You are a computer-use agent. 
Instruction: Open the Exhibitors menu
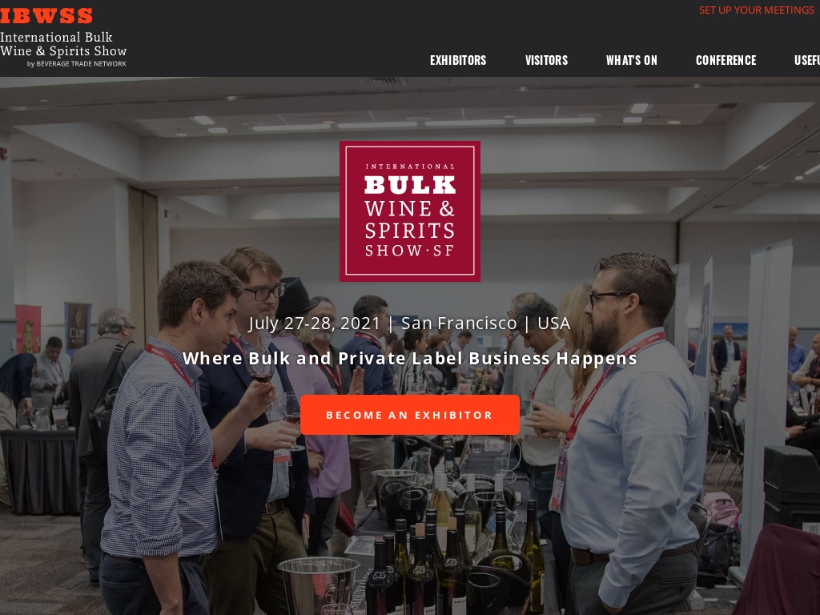458,60
